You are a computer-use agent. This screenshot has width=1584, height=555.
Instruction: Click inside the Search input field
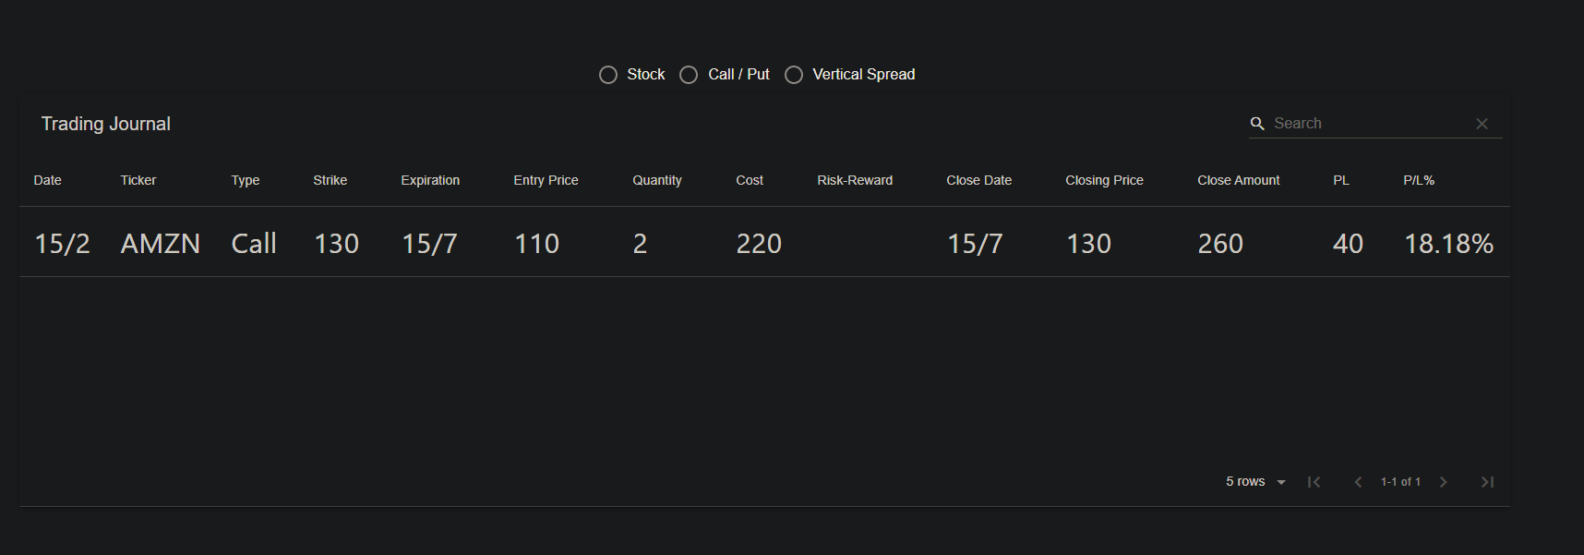(1357, 123)
